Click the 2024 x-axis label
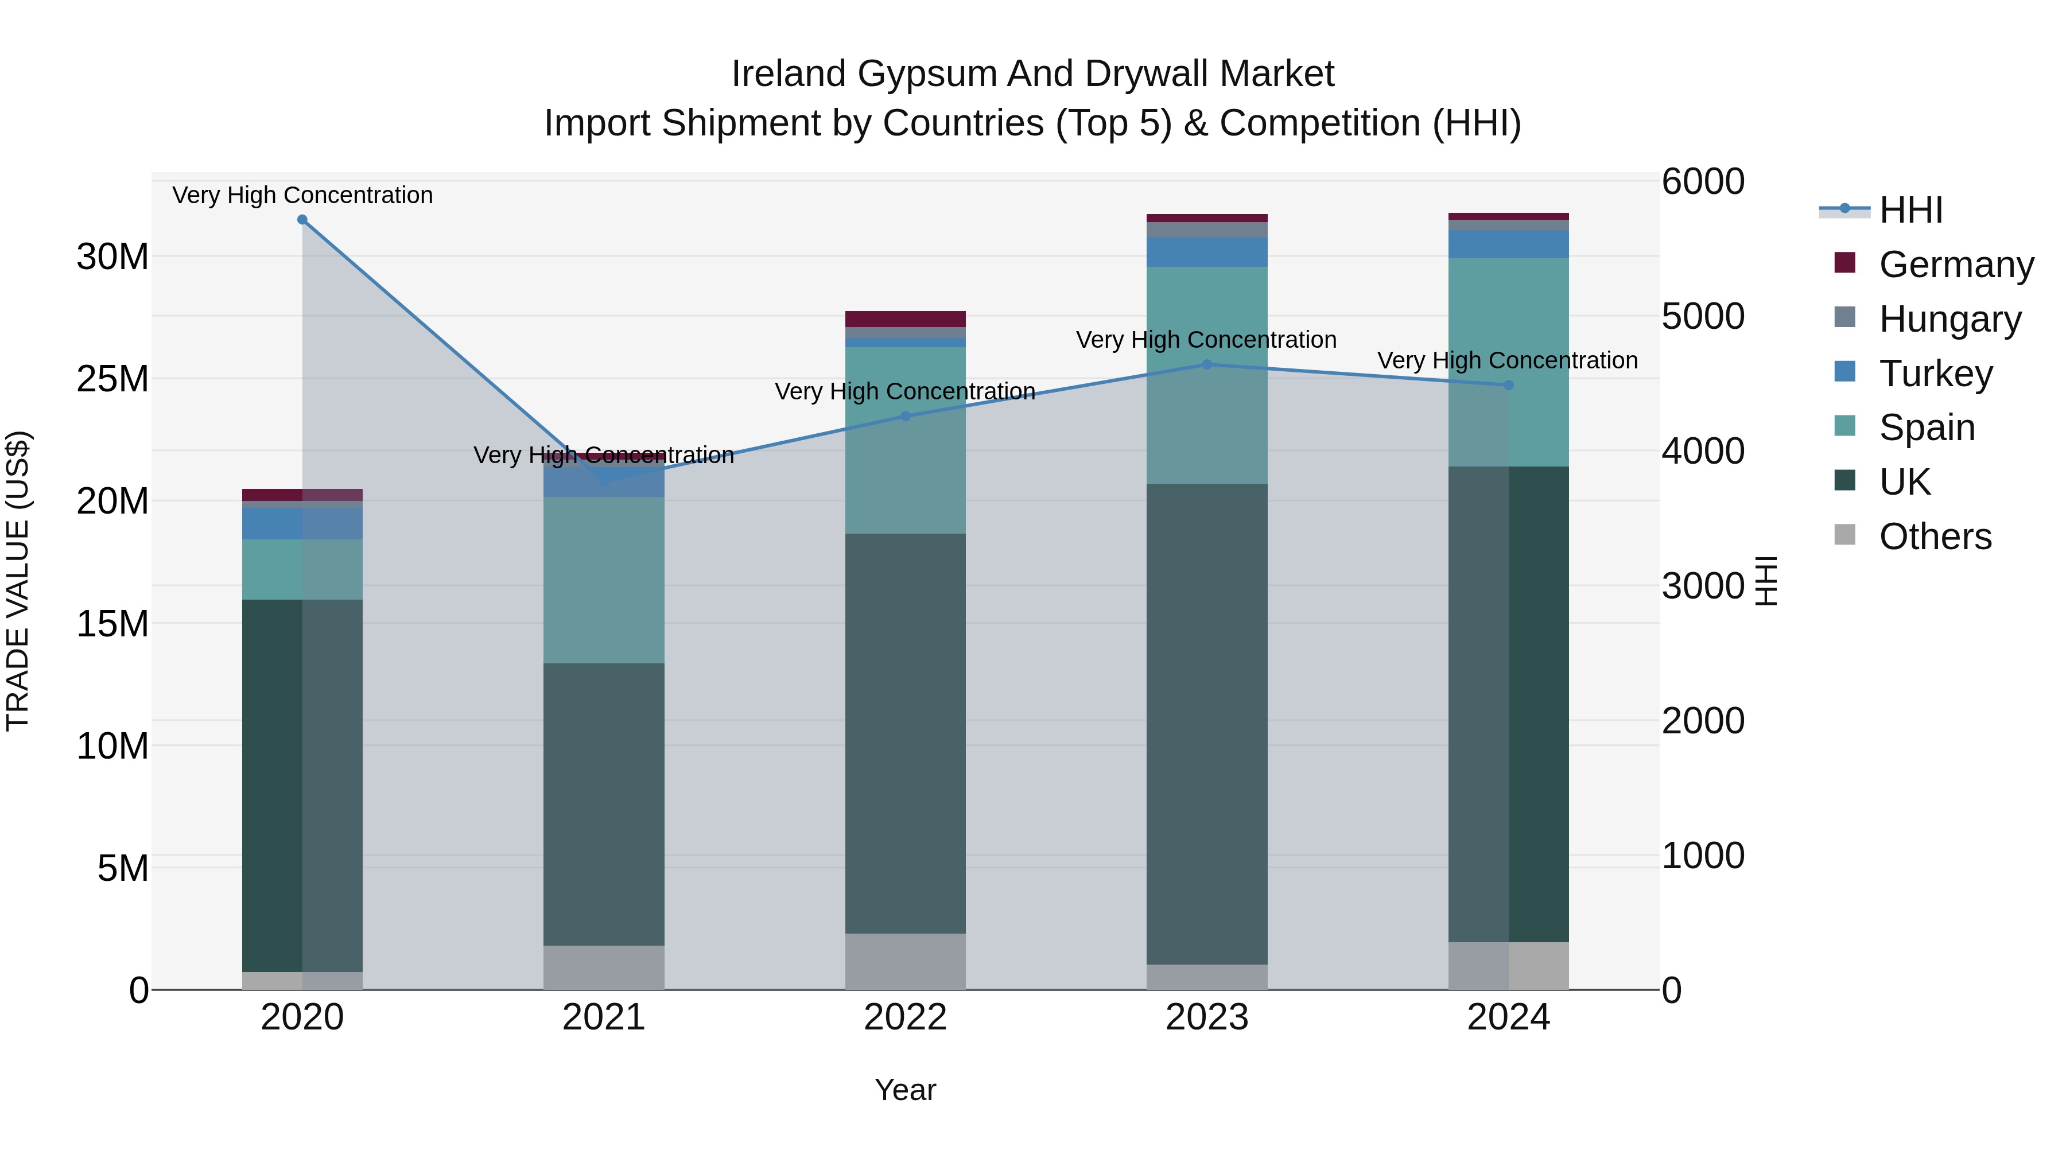The image size is (2066, 1162). (1509, 1017)
